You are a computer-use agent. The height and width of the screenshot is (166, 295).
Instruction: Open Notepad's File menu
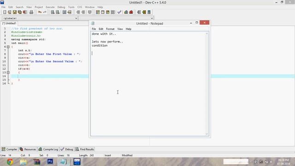click(94, 29)
